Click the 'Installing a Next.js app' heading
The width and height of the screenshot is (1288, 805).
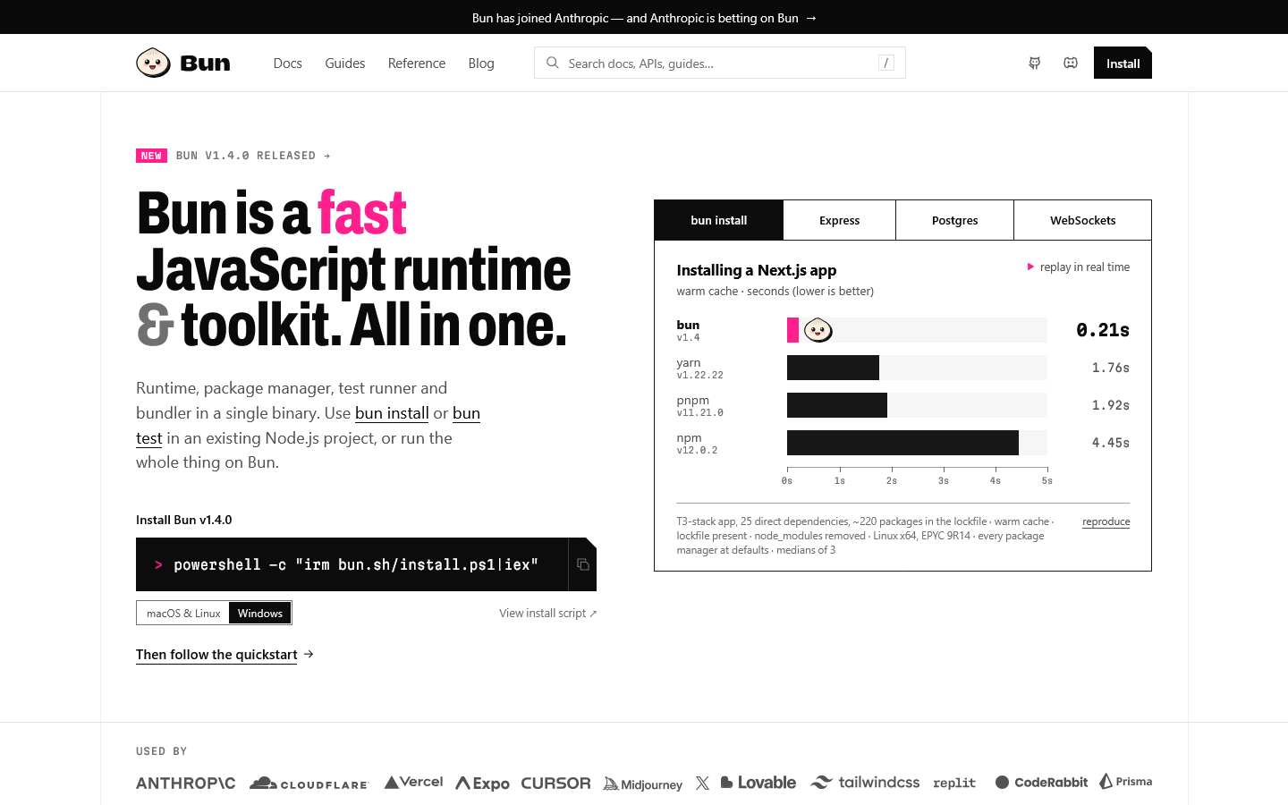[x=757, y=270]
